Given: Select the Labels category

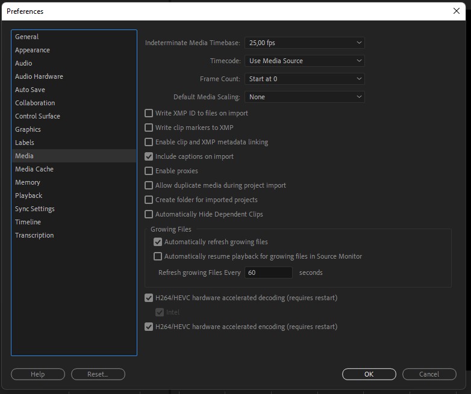Looking at the screenshot, I should (x=73, y=142).
